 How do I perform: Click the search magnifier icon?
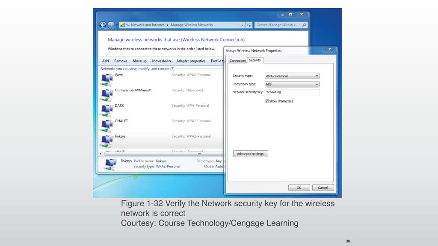304,25
